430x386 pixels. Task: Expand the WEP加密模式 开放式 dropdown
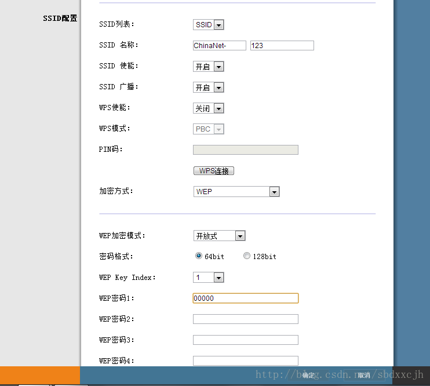point(220,236)
